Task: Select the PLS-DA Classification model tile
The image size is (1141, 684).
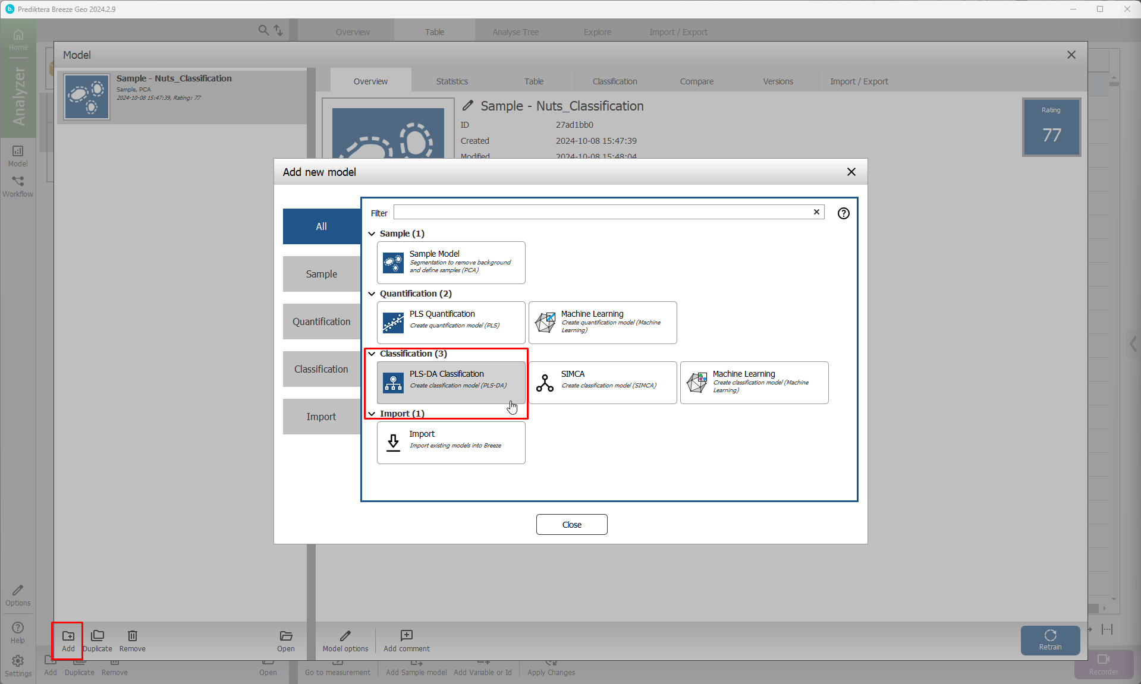Action: (x=451, y=382)
